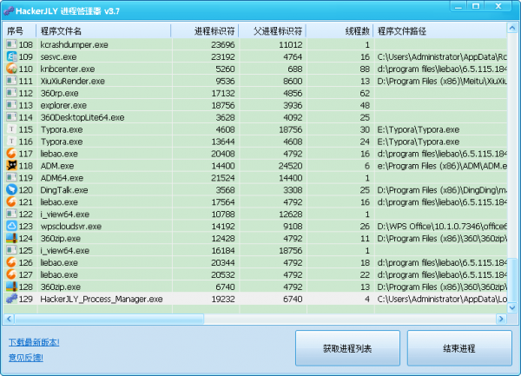Sort by 序号 column header

click(19, 31)
